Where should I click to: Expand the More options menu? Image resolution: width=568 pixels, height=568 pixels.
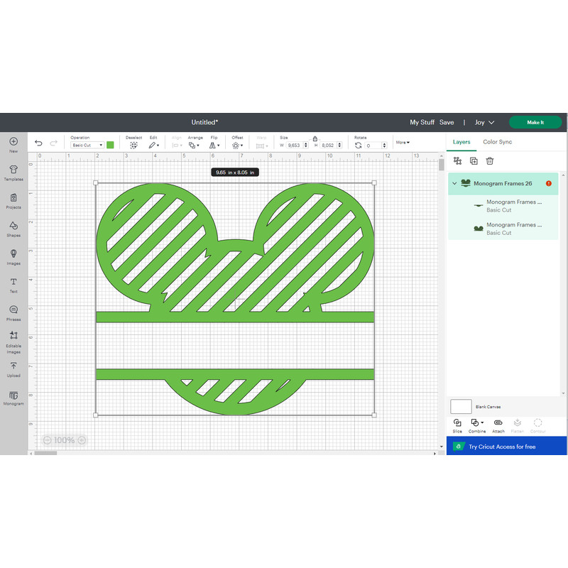(403, 142)
